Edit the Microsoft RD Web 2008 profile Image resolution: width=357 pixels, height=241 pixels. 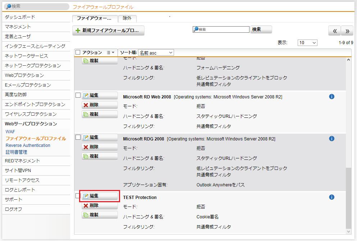100,96
